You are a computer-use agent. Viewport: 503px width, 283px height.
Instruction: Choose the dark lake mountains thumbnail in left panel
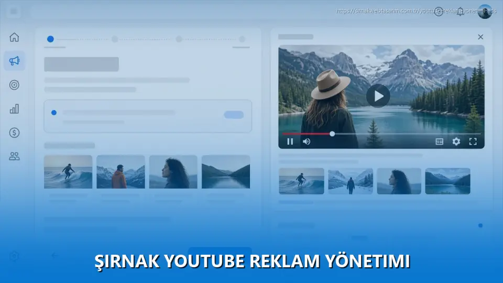[x=226, y=172]
